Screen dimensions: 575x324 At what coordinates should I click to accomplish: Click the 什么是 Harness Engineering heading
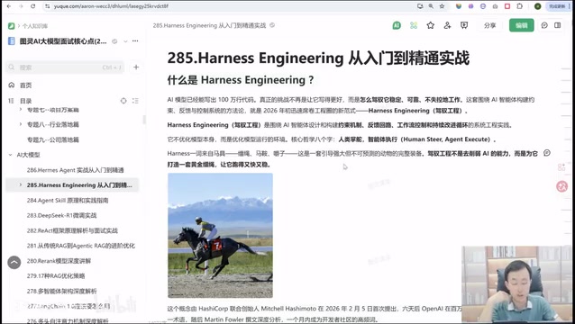(241, 80)
